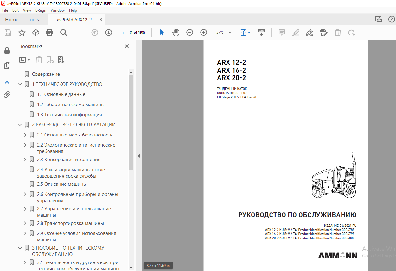This screenshot has height=271, width=396.
Task: Expand 2.8 Транспортировка машины
Action: click(25, 223)
